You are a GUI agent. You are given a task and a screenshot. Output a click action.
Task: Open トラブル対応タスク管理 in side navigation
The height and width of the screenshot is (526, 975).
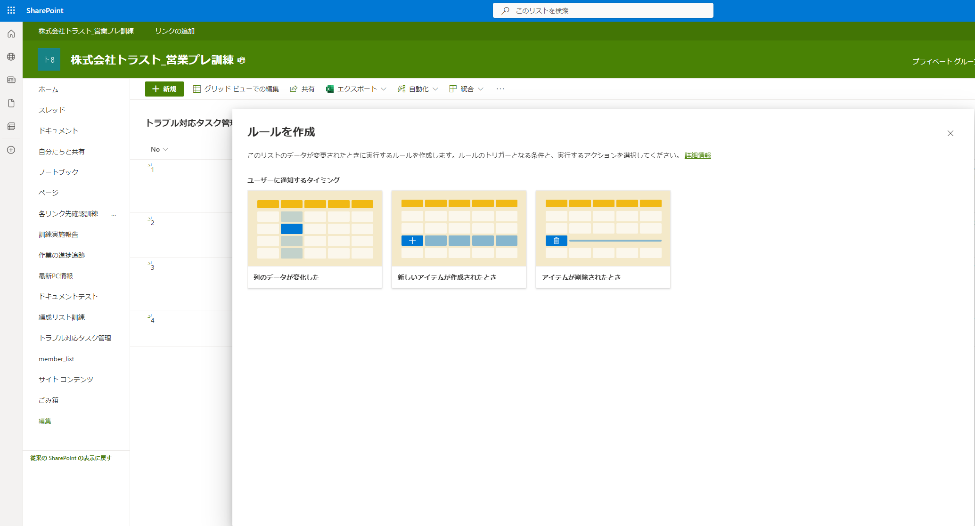[75, 338]
